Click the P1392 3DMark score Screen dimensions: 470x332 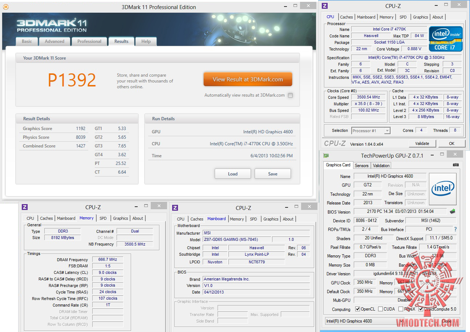pos(72,80)
